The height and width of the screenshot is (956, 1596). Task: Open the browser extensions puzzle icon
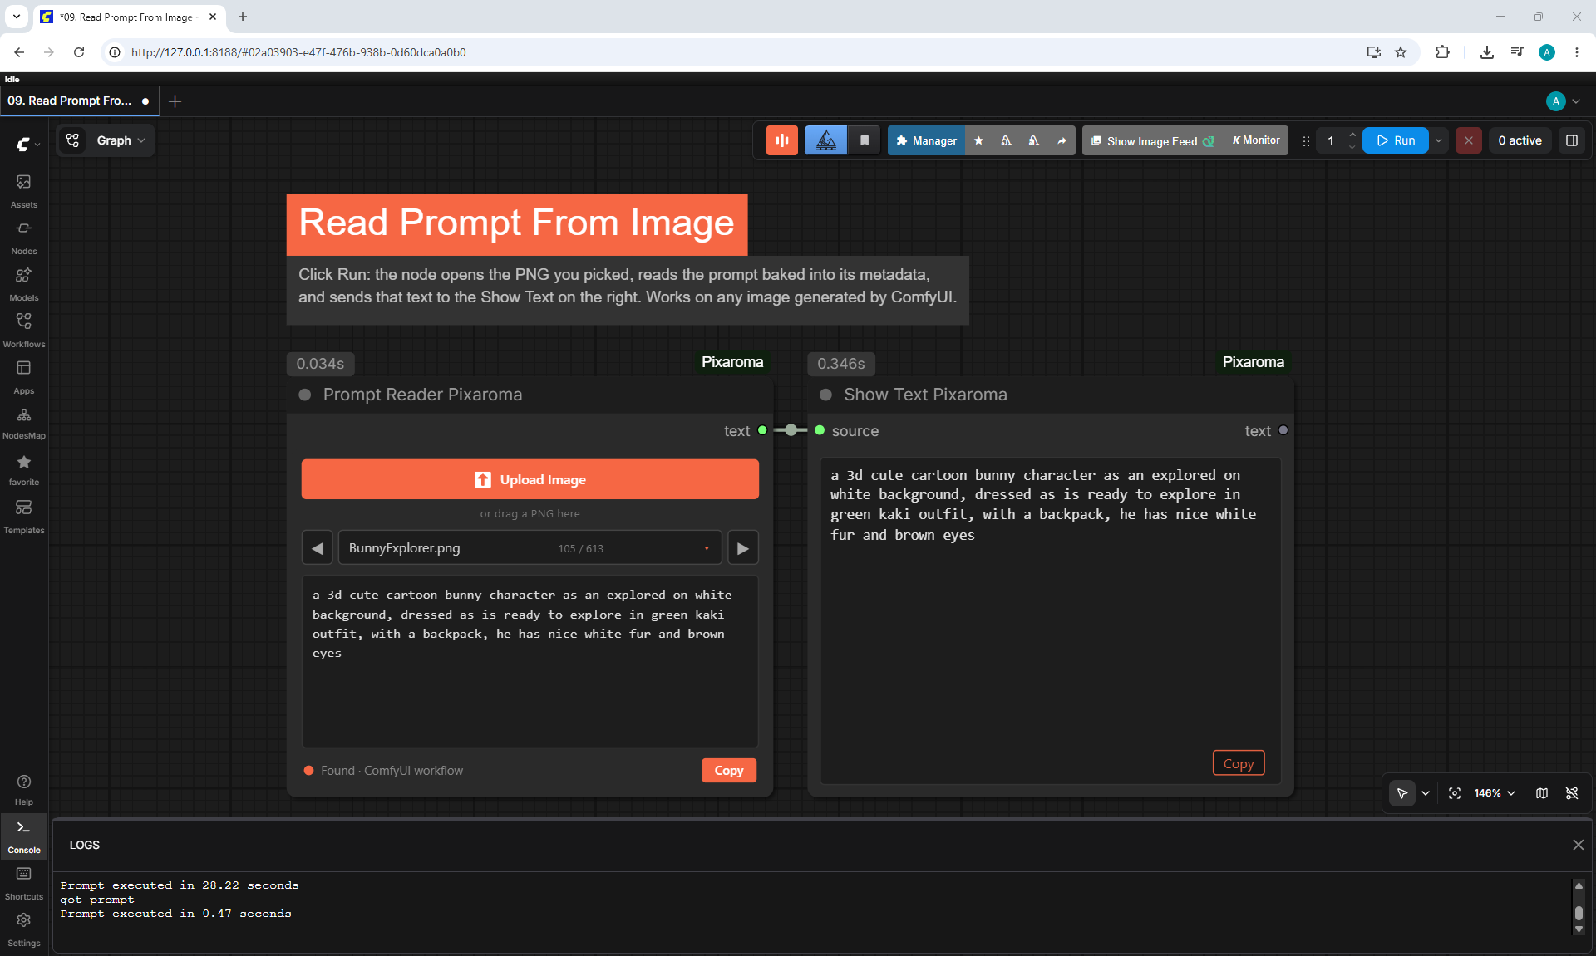tap(1442, 51)
